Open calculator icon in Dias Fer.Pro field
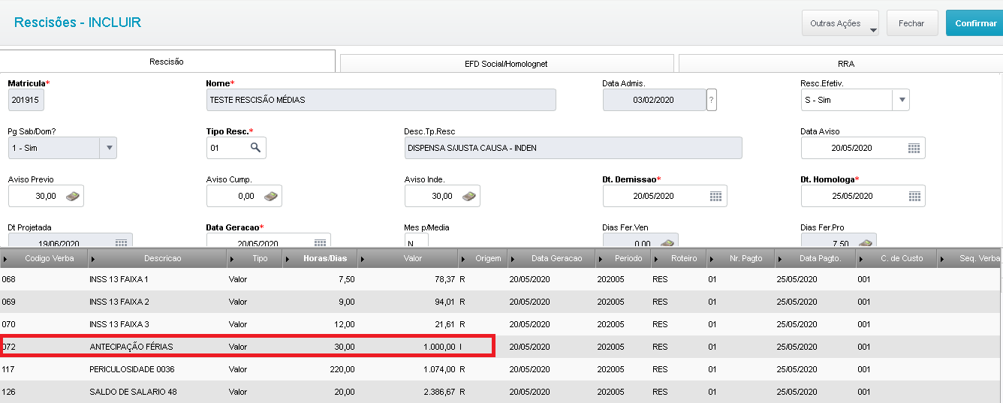This screenshot has height=403, width=1003. [x=866, y=242]
